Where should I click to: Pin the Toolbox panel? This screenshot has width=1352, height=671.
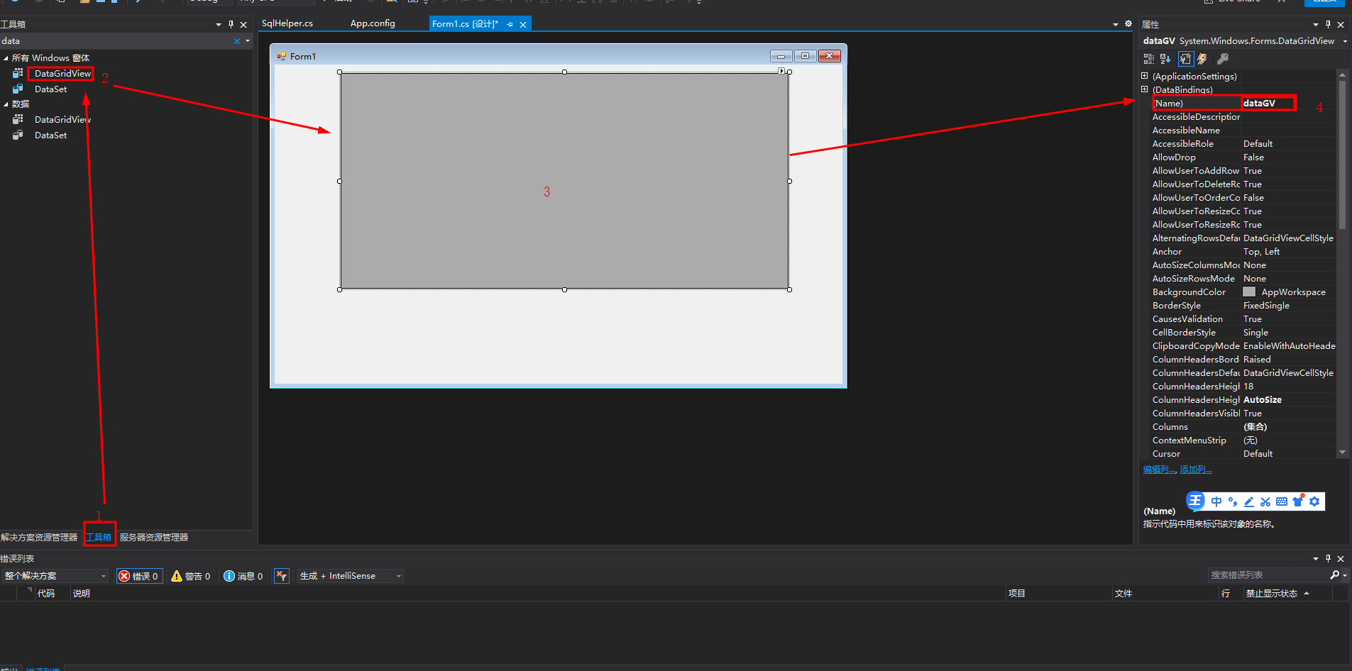(x=231, y=24)
